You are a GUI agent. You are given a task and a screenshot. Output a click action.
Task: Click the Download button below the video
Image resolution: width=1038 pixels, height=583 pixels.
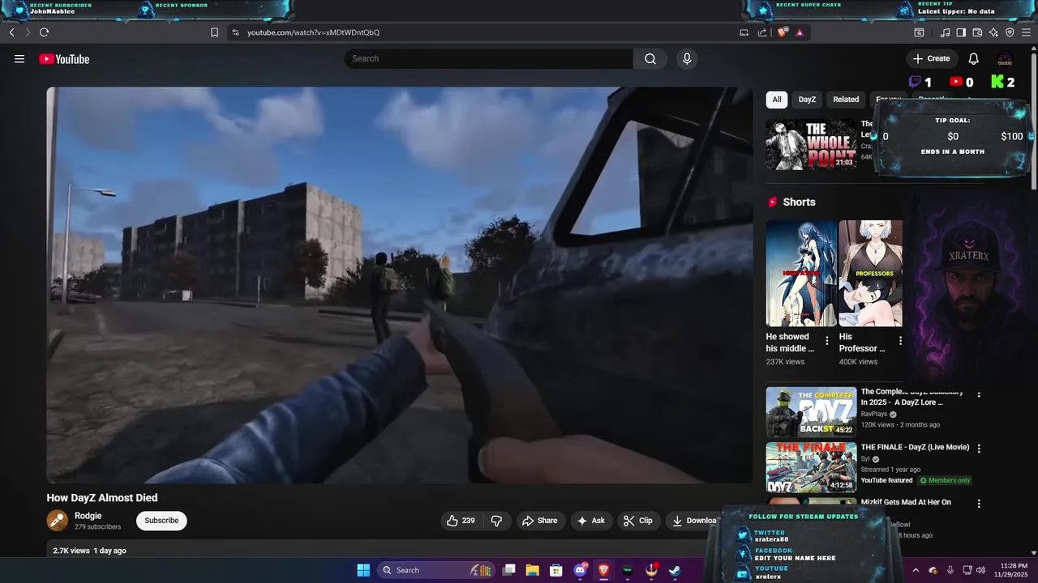(x=694, y=521)
